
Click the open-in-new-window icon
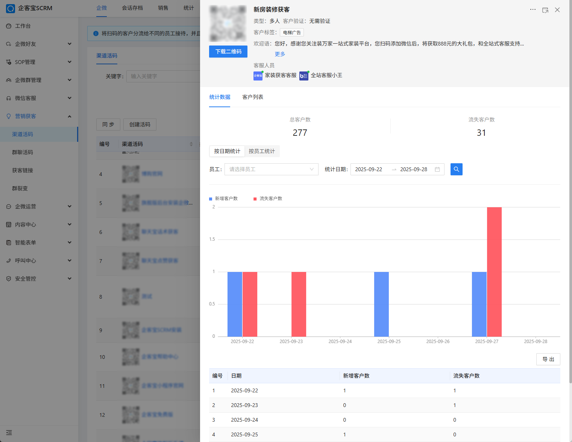pos(545,10)
